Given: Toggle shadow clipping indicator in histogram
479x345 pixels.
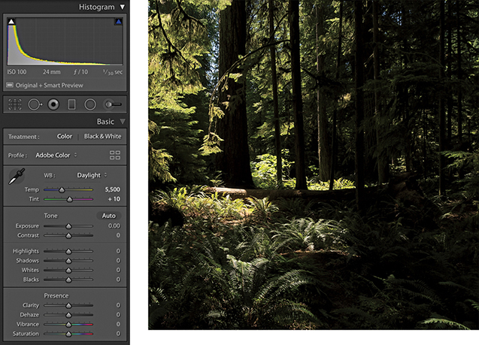Looking at the screenshot, I should pyautogui.click(x=12, y=23).
